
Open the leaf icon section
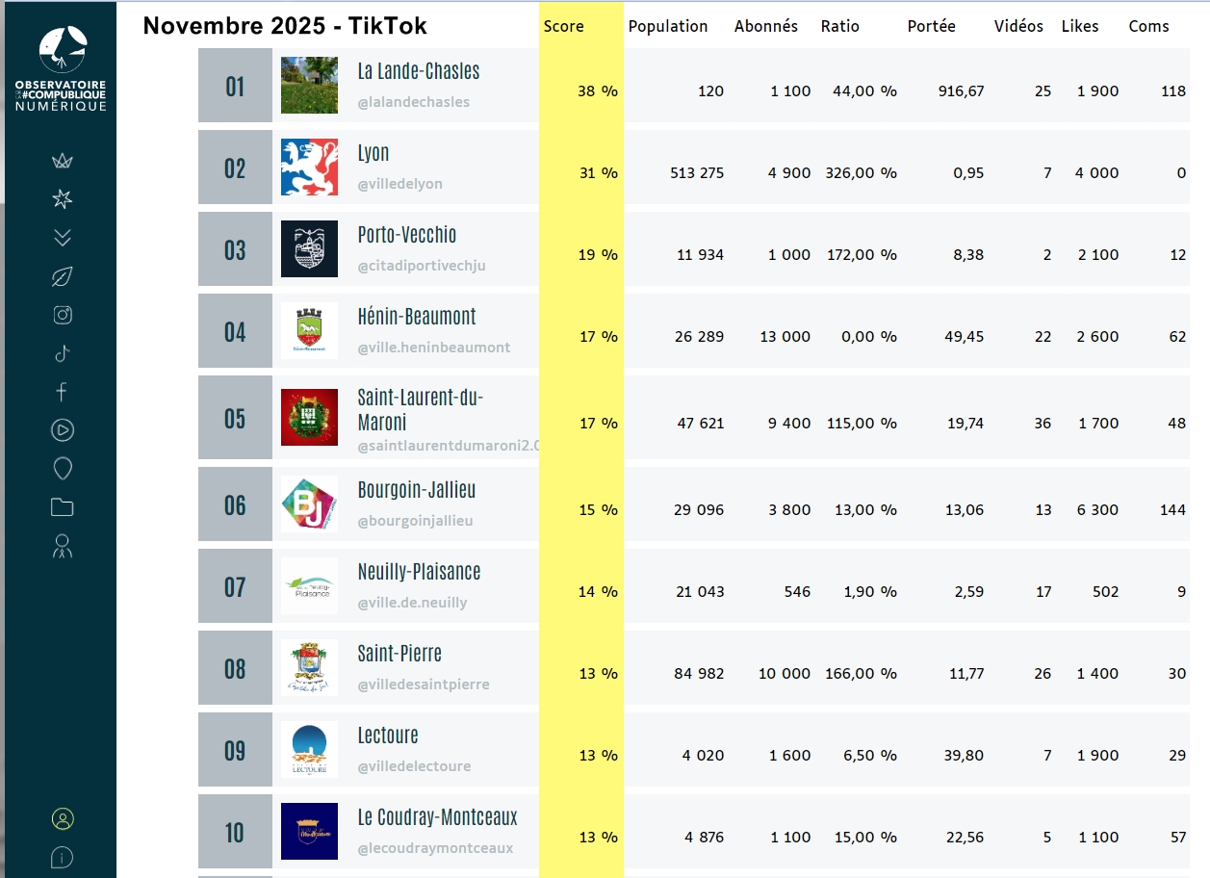[63, 277]
